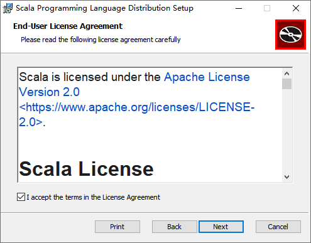Viewport: 311px width, 243px height.
Task: Click the installer icon in the title bar
Action: tap(8, 8)
